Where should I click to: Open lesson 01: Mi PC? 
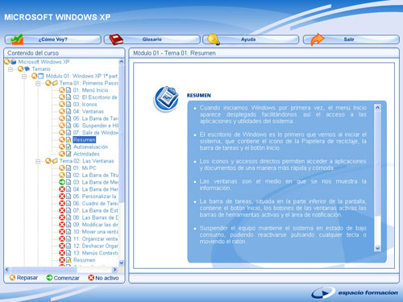coord(85,168)
